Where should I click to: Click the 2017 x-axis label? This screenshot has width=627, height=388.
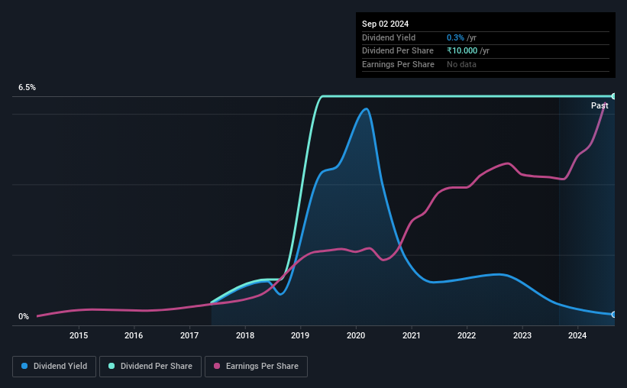189,335
